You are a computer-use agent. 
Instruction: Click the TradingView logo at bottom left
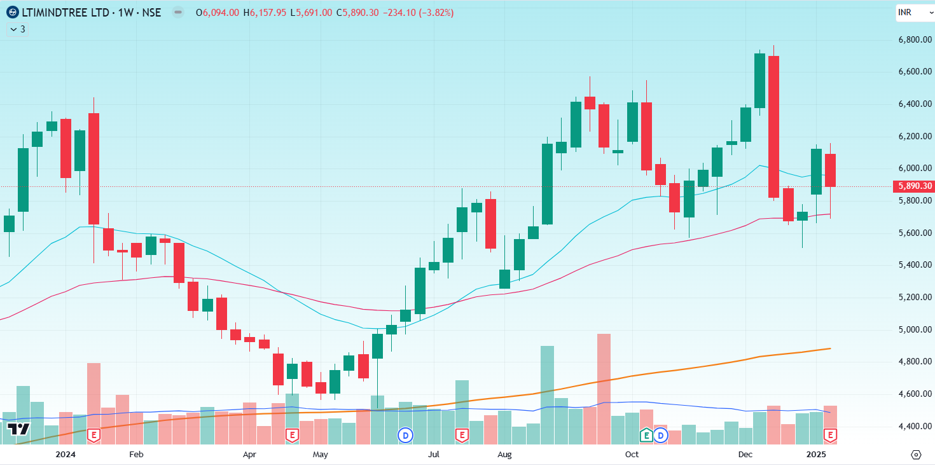coord(19,428)
